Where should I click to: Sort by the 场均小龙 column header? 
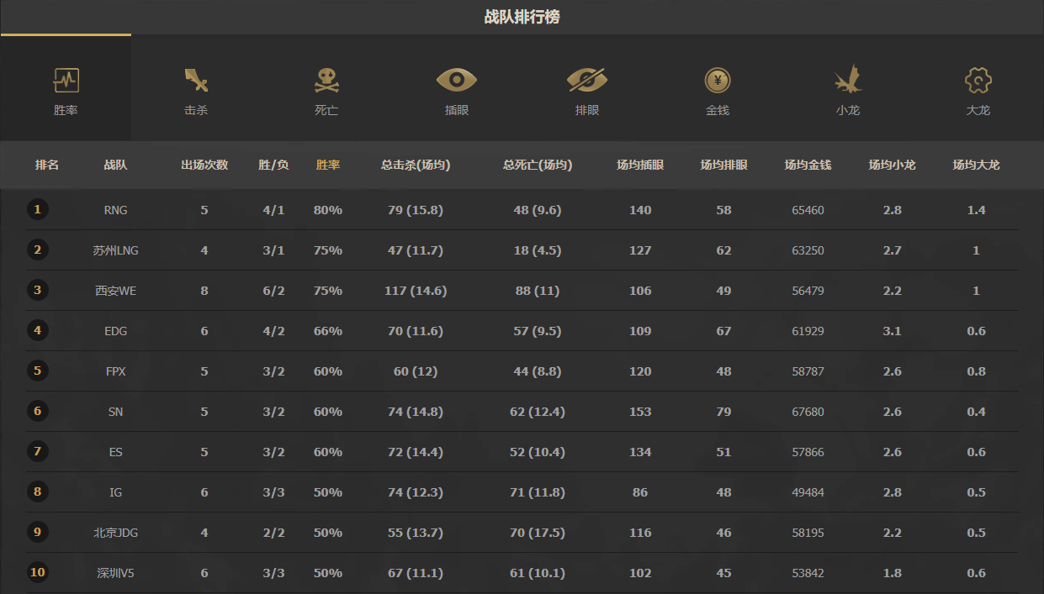pos(893,166)
